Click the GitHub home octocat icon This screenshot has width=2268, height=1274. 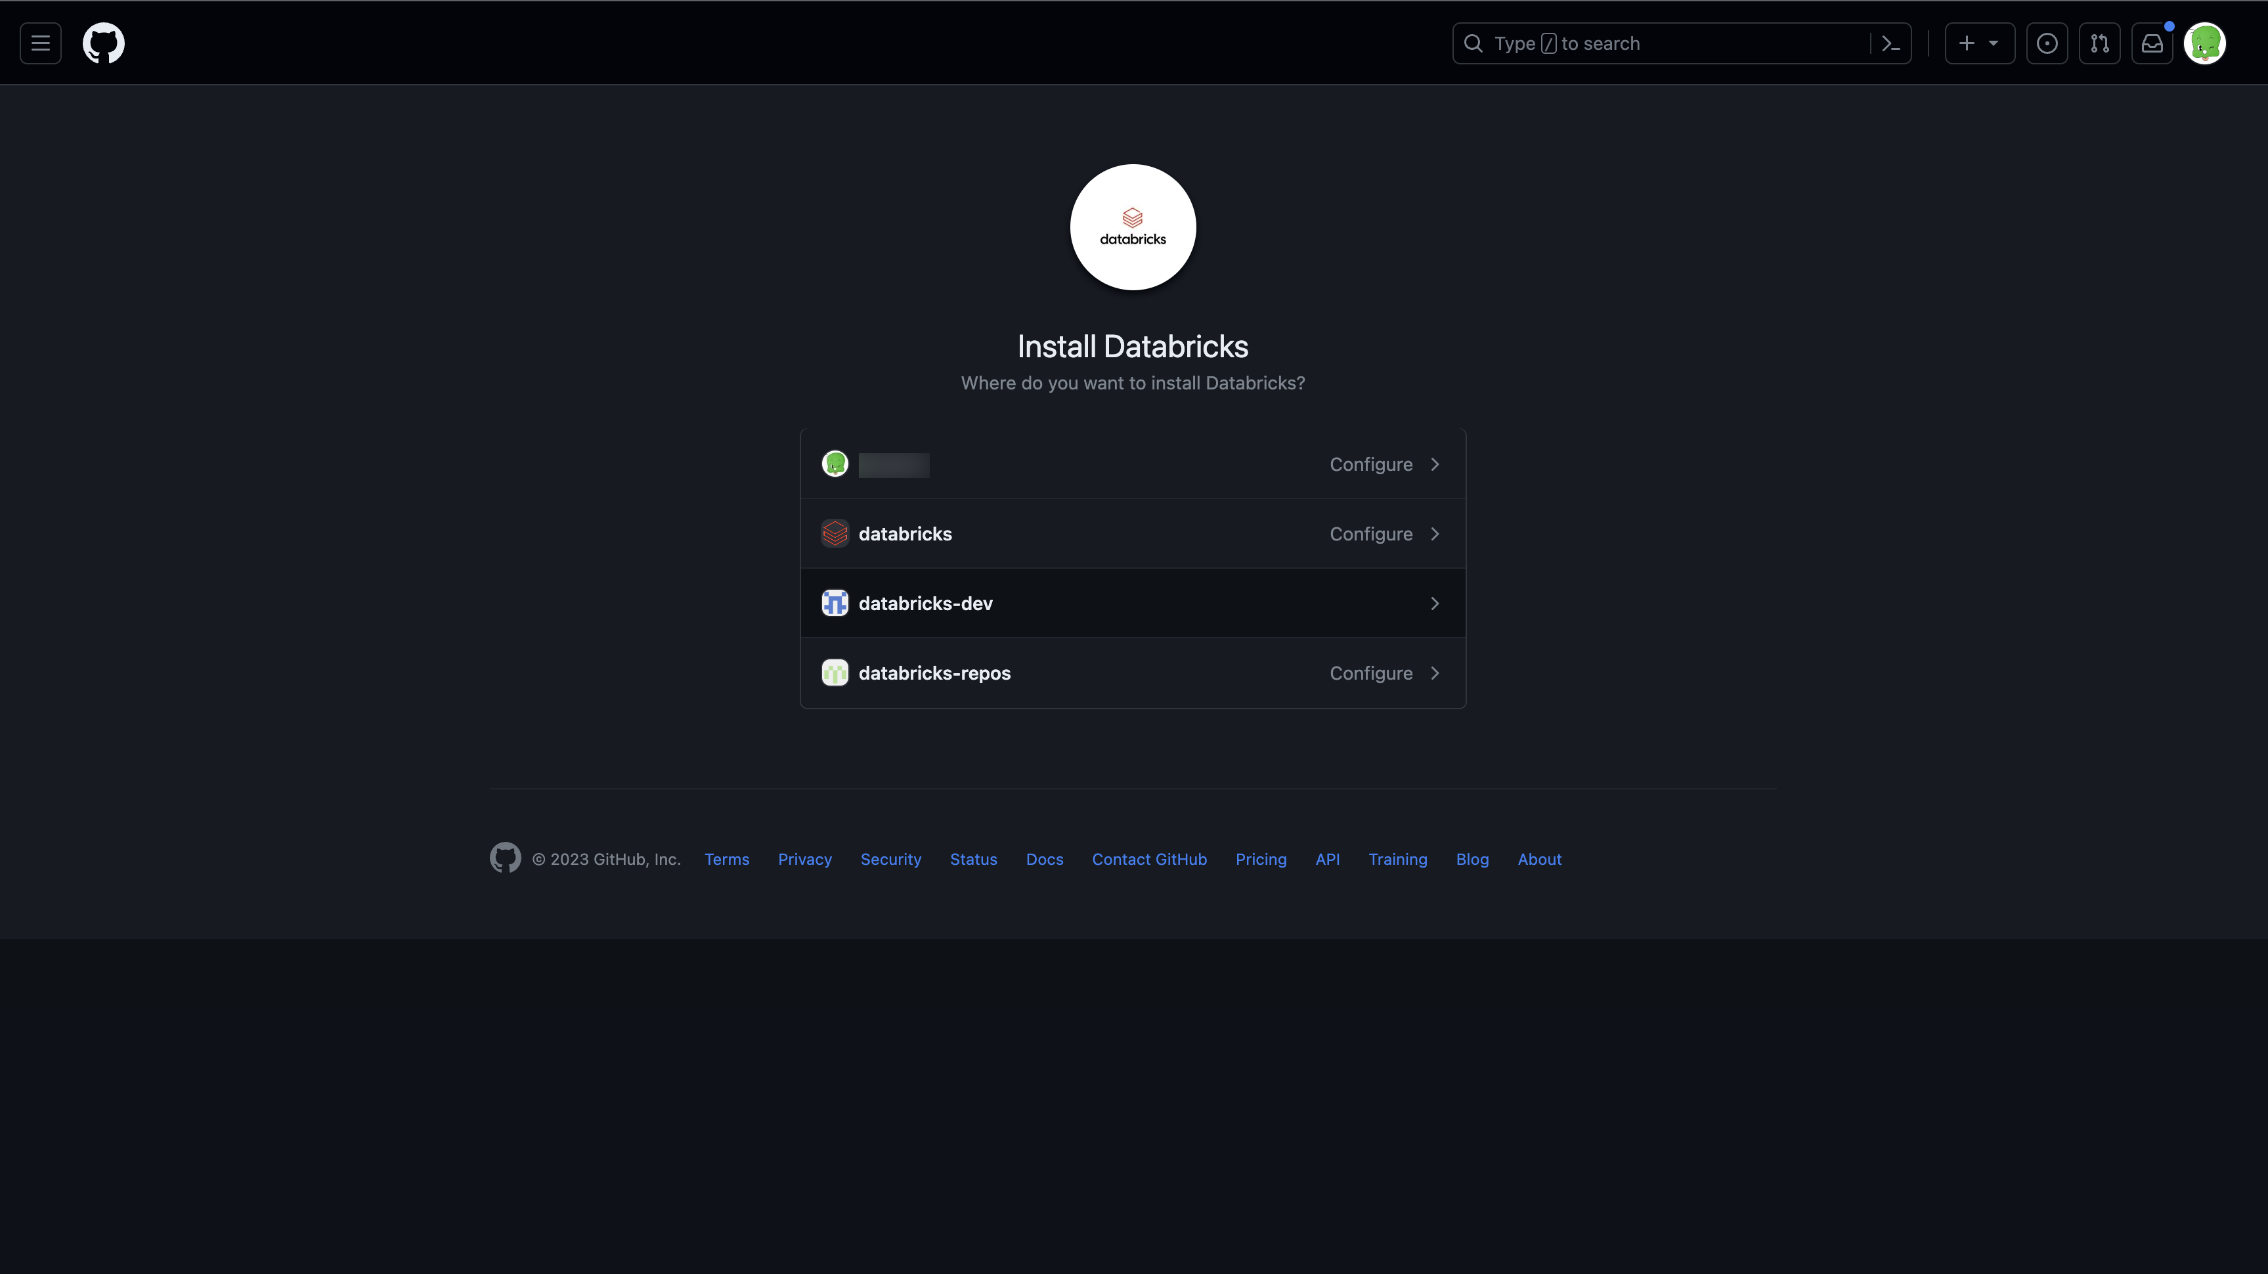tap(101, 42)
